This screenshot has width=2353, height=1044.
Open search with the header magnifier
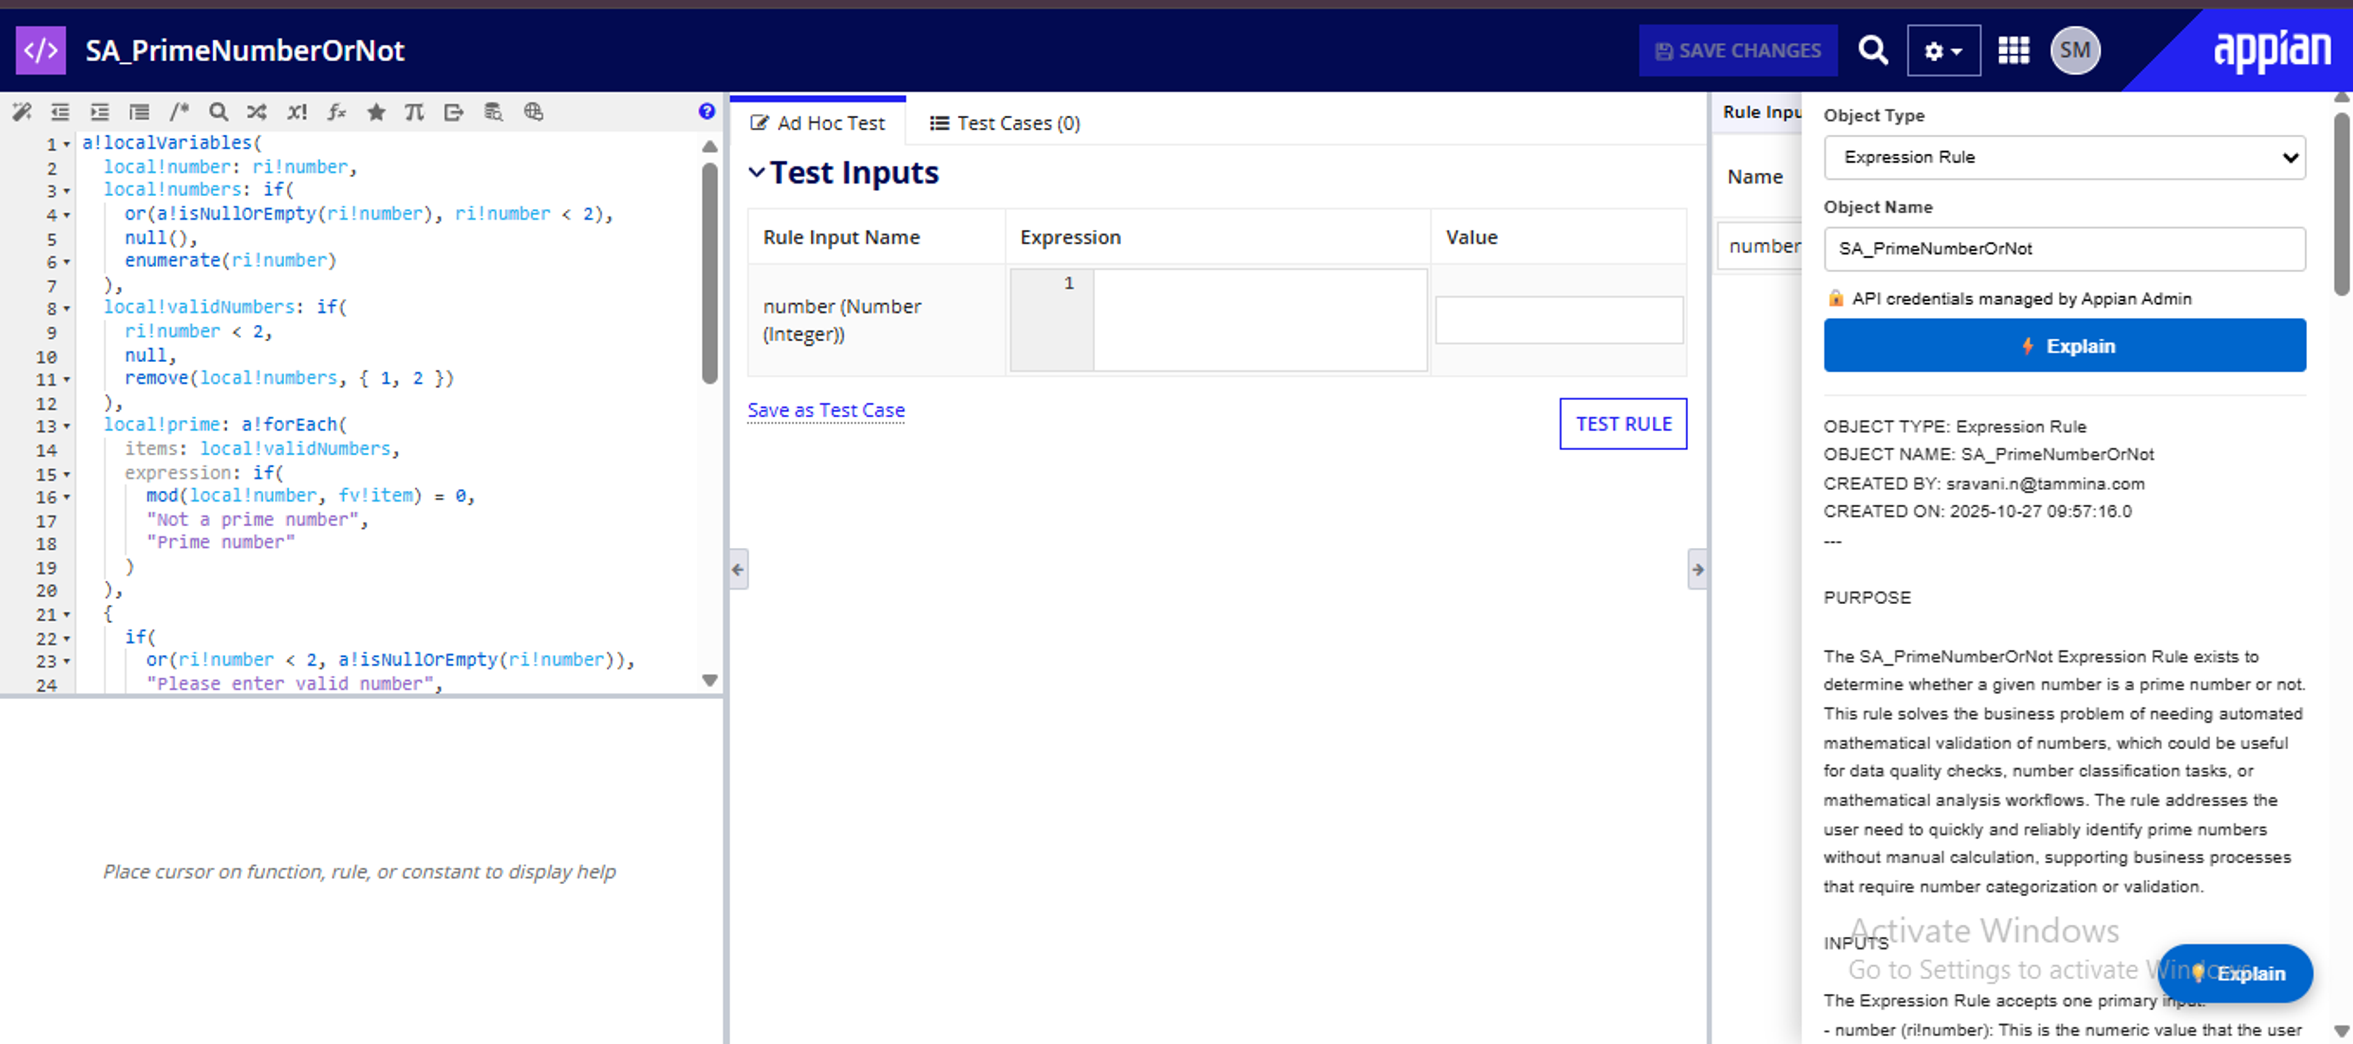[x=1873, y=50]
